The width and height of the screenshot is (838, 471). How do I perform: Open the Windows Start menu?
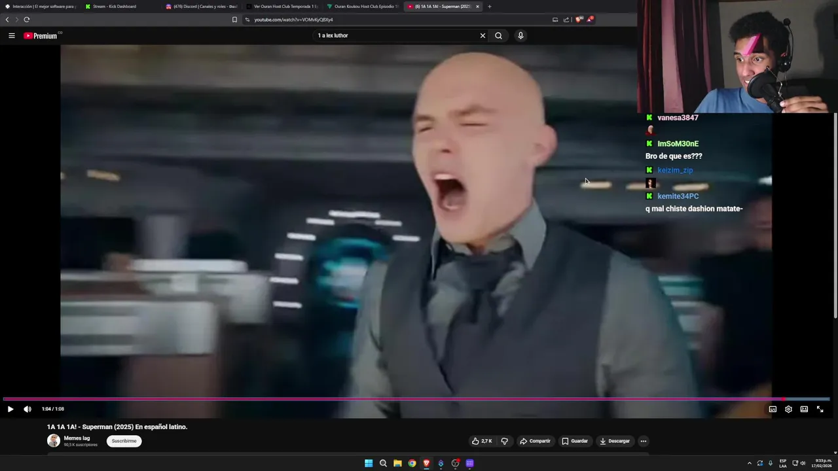369,463
